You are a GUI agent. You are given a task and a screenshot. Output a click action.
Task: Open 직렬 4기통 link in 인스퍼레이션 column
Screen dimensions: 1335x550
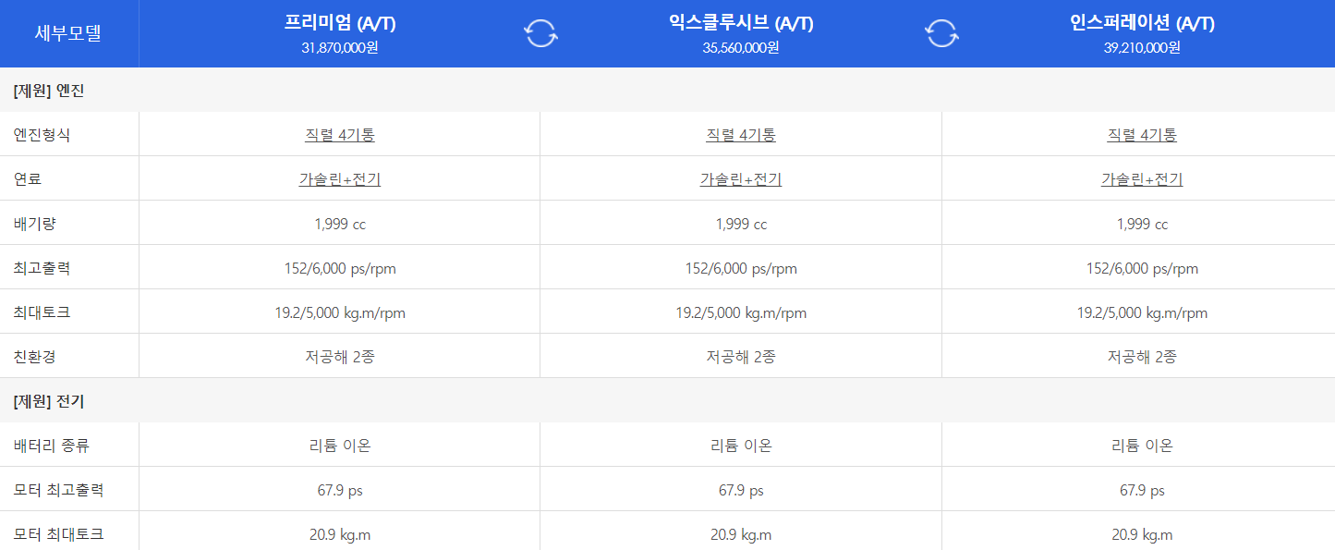pos(1142,135)
